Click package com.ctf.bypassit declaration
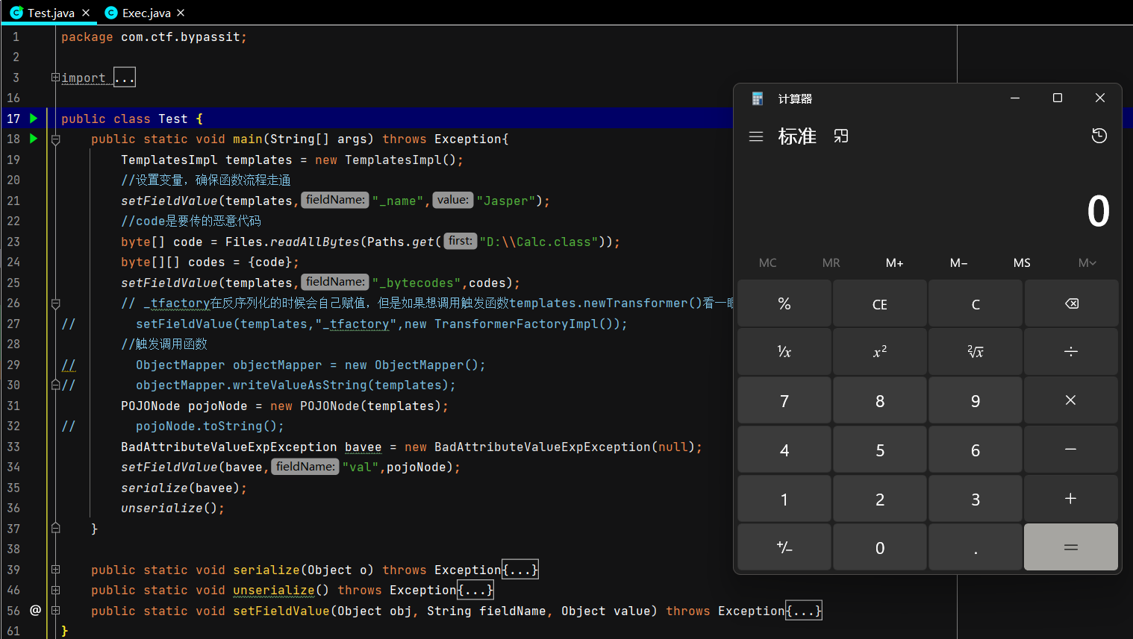The width and height of the screenshot is (1133, 639). pyautogui.click(x=154, y=37)
